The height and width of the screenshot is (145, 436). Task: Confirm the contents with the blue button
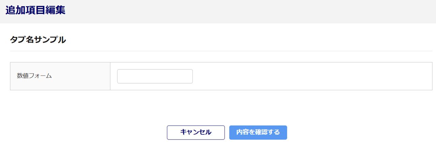click(x=258, y=132)
